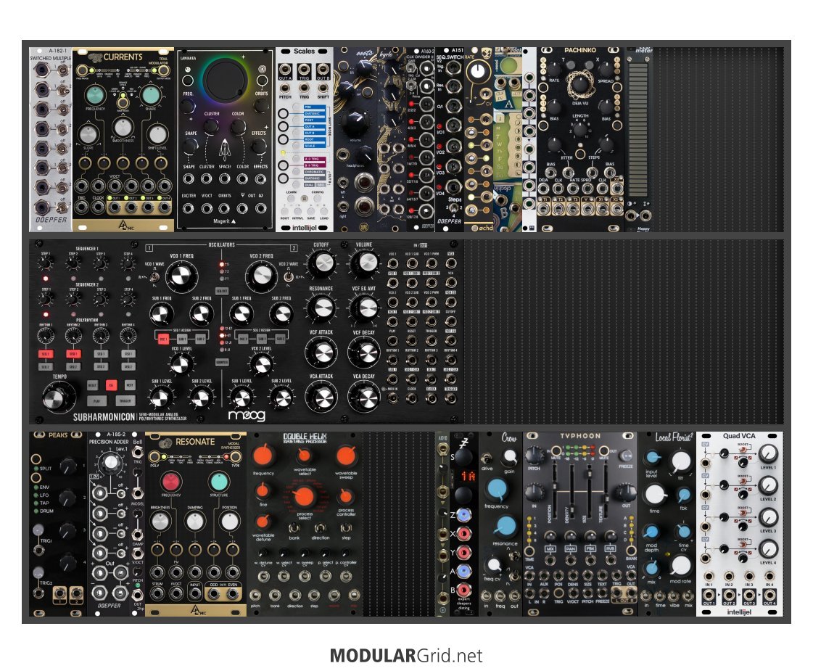This screenshot has width=813, height=671.
Task: Flip the Crow drive switch
Action: tap(487, 458)
